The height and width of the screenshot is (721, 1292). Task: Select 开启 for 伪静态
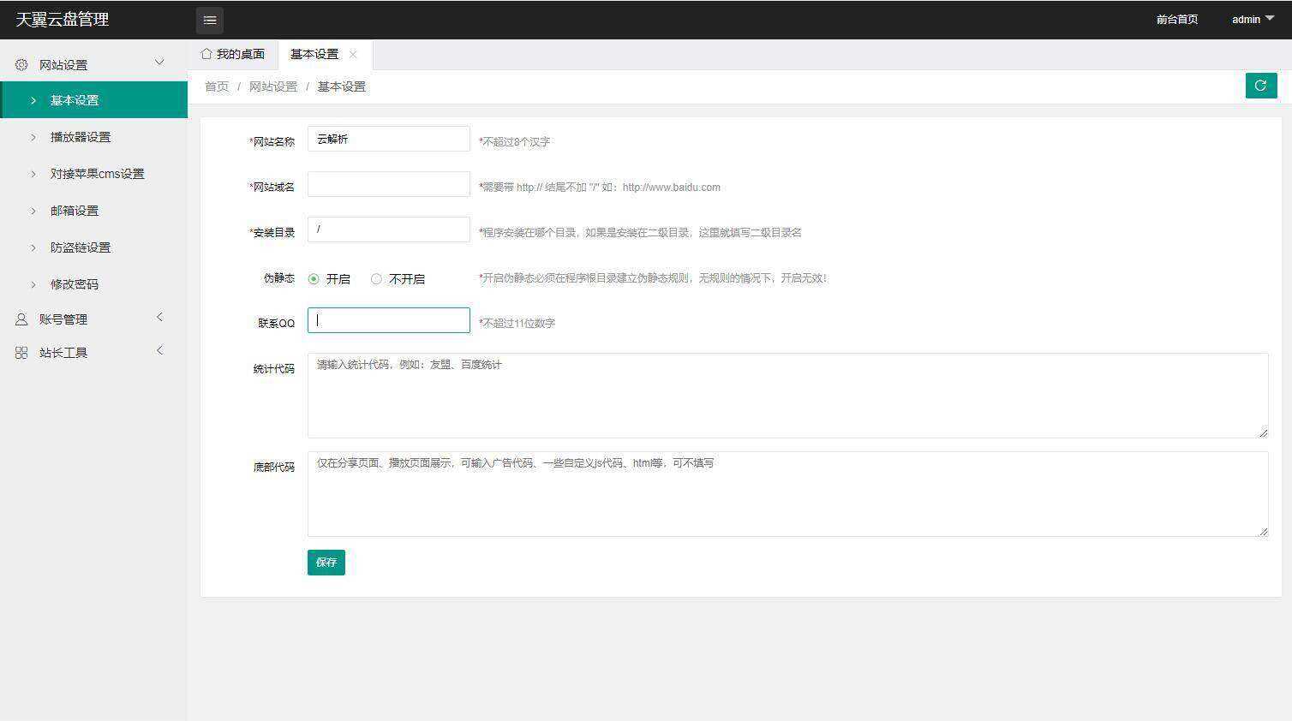pos(315,278)
